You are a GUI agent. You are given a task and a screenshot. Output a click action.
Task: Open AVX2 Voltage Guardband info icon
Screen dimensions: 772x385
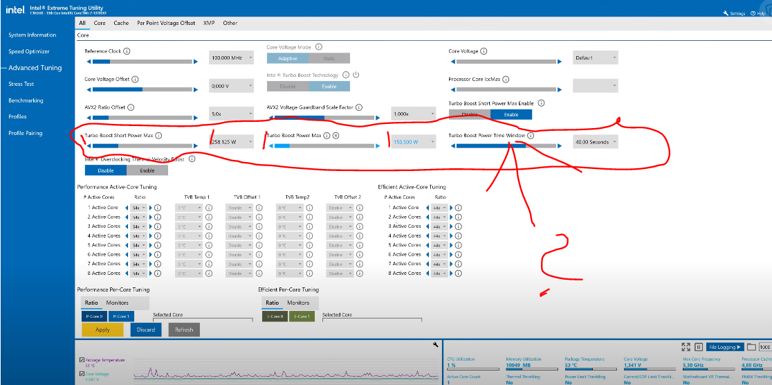[359, 107]
